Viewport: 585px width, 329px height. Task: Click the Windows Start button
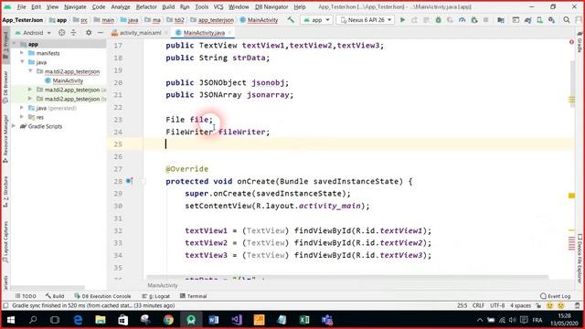point(10,320)
